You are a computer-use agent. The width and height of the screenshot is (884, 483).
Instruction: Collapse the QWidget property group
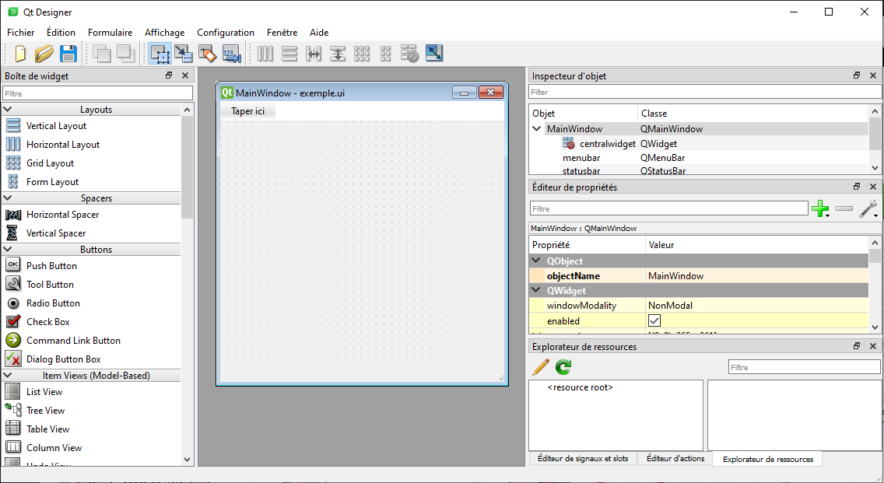(x=536, y=290)
